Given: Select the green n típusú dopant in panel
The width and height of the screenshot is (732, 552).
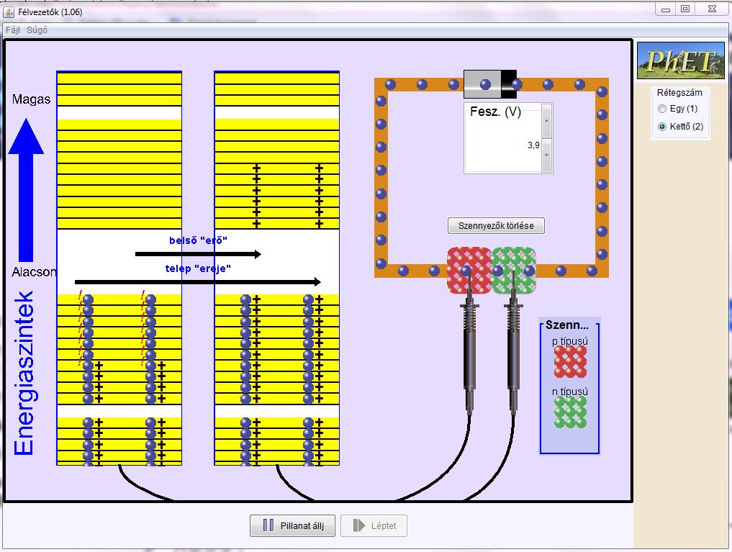Looking at the screenshot, I should tap(569, 412).
